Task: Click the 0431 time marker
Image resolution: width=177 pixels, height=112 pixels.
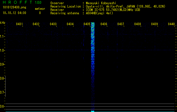Action: (x=19, y=24)
